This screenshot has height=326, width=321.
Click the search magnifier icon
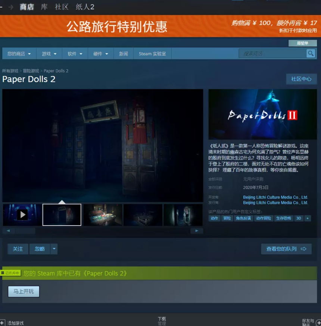311,54
